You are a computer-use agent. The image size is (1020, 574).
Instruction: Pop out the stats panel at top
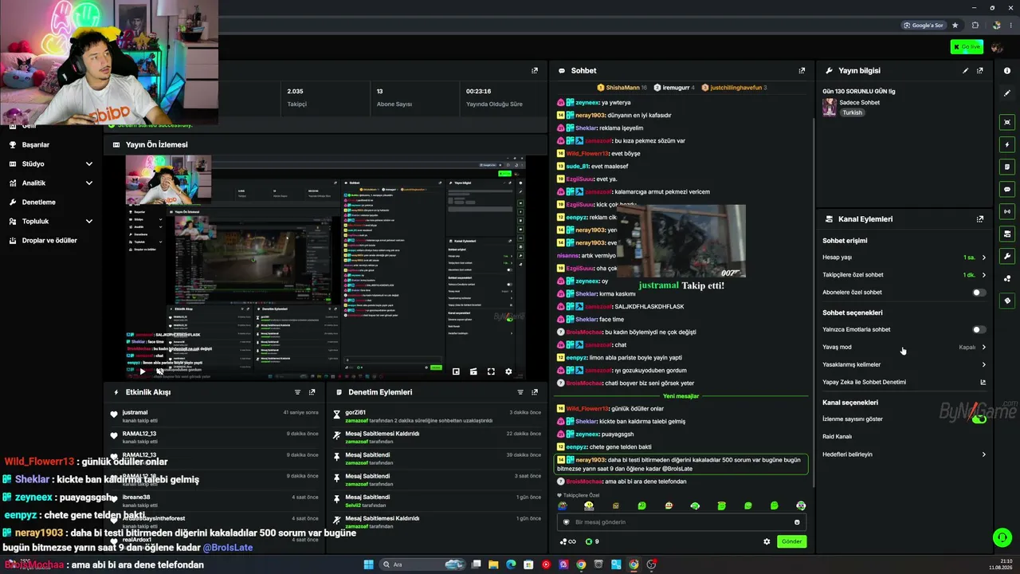tap(535, 71)
